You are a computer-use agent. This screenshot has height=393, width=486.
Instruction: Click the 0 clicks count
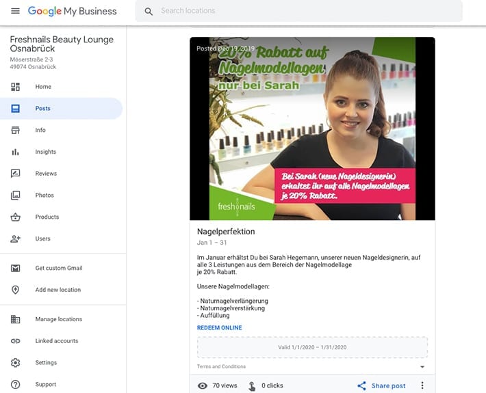[x=272, y=385]
